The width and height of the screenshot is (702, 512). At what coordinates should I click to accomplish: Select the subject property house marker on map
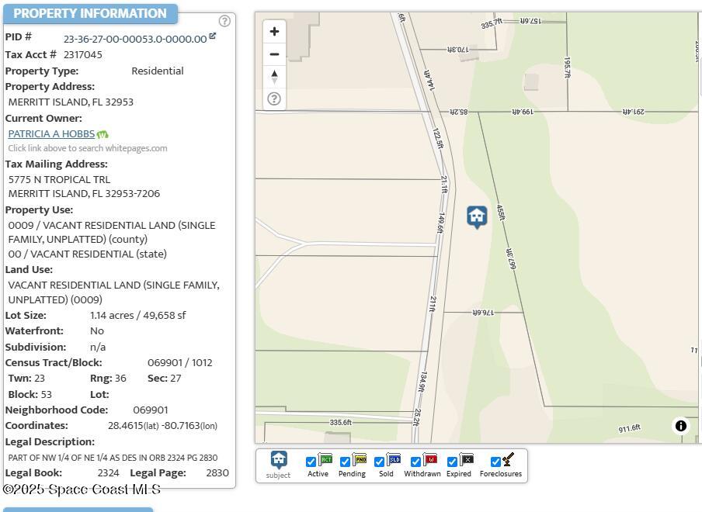477,216
